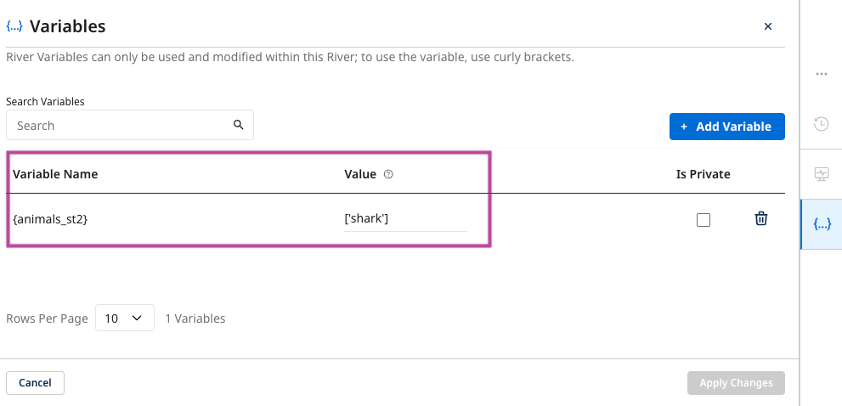This screenshot has width=842, height=406.
Task: Enable Is Private for animals_st2
Action: click(703, 220)
